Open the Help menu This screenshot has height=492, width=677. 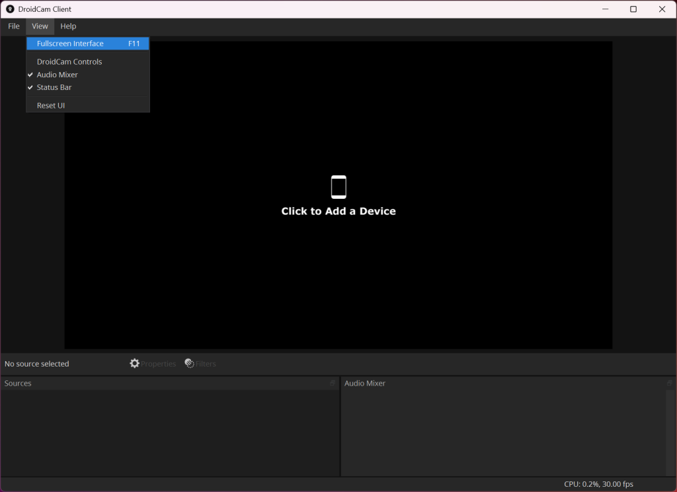(x=68, y=26)
